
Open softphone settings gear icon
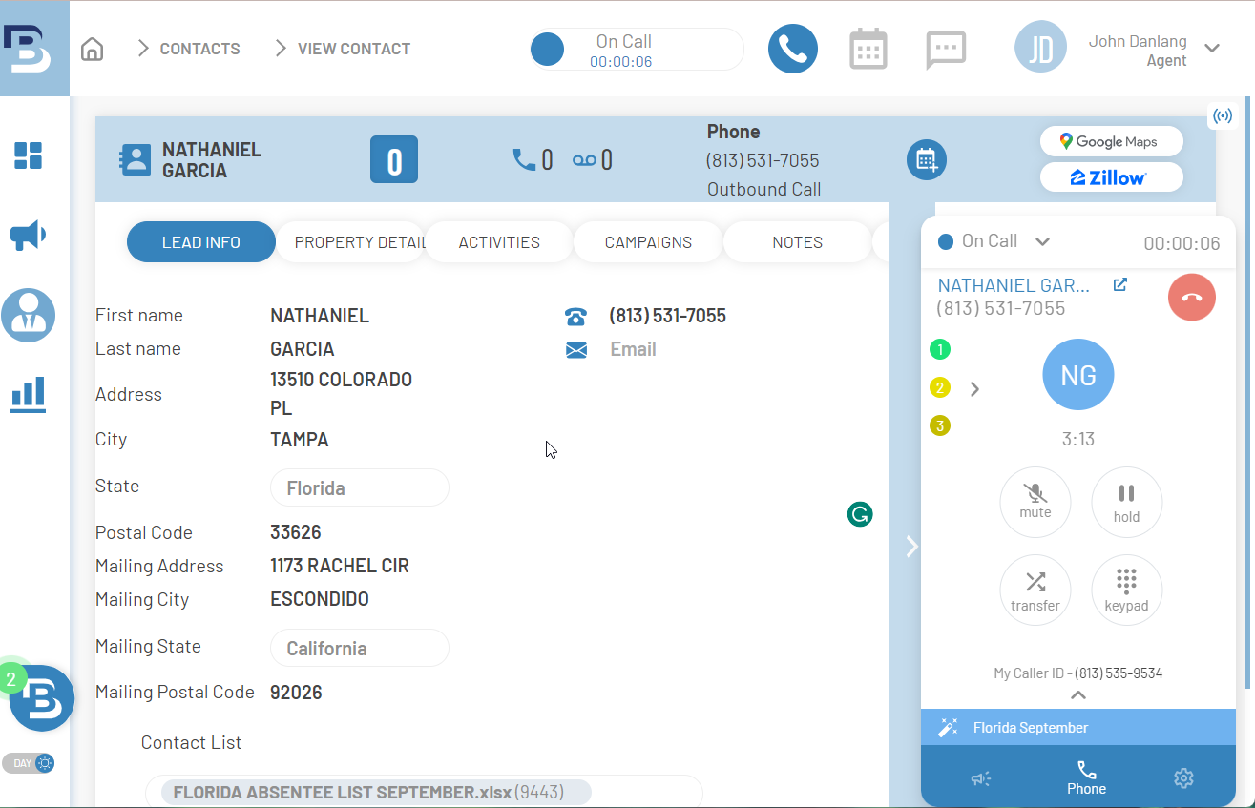coord(1183,778)
